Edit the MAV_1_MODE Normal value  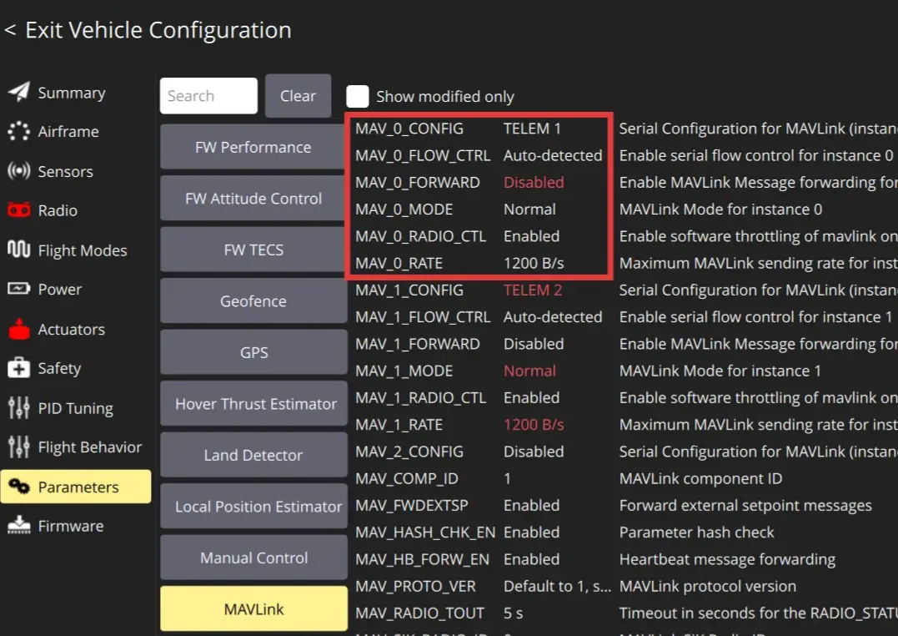529,371
